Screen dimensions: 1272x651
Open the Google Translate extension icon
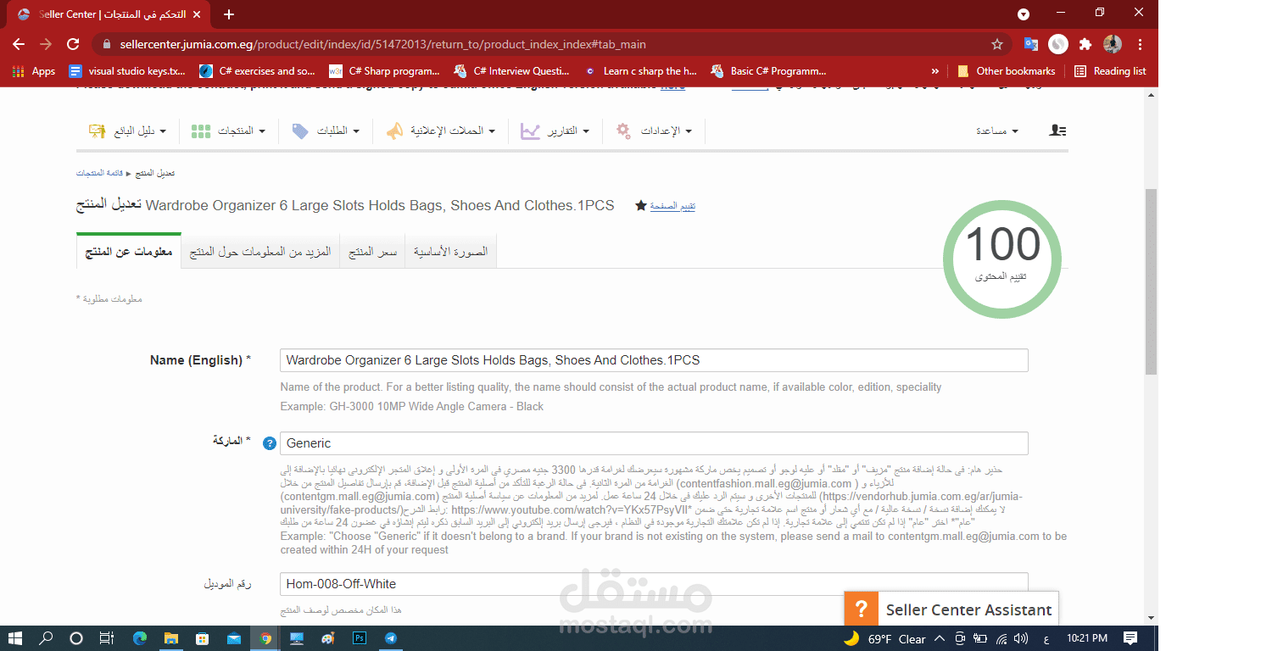1030,44
